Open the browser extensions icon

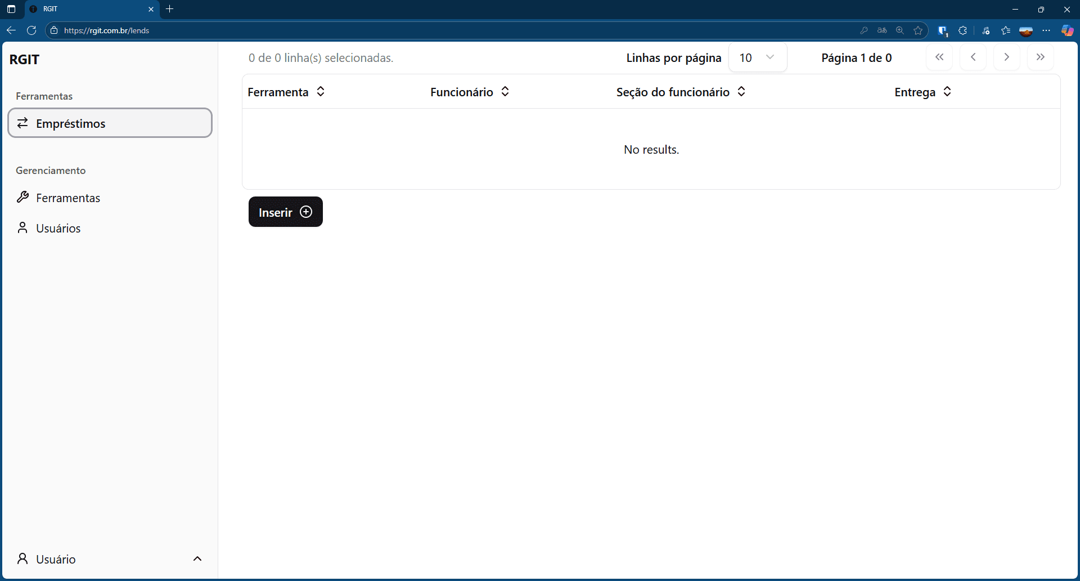(x=962, y=30)
